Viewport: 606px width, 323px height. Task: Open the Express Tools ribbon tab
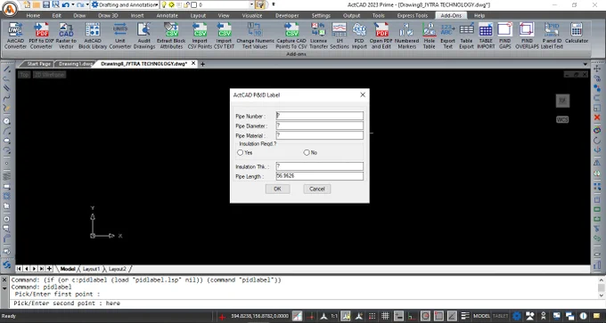[x=413, y=15]
